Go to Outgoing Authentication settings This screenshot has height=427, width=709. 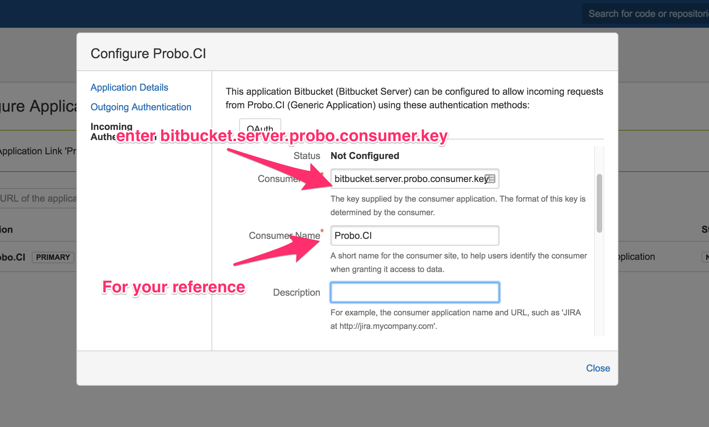pyautogui.click(x=141, y=107)
